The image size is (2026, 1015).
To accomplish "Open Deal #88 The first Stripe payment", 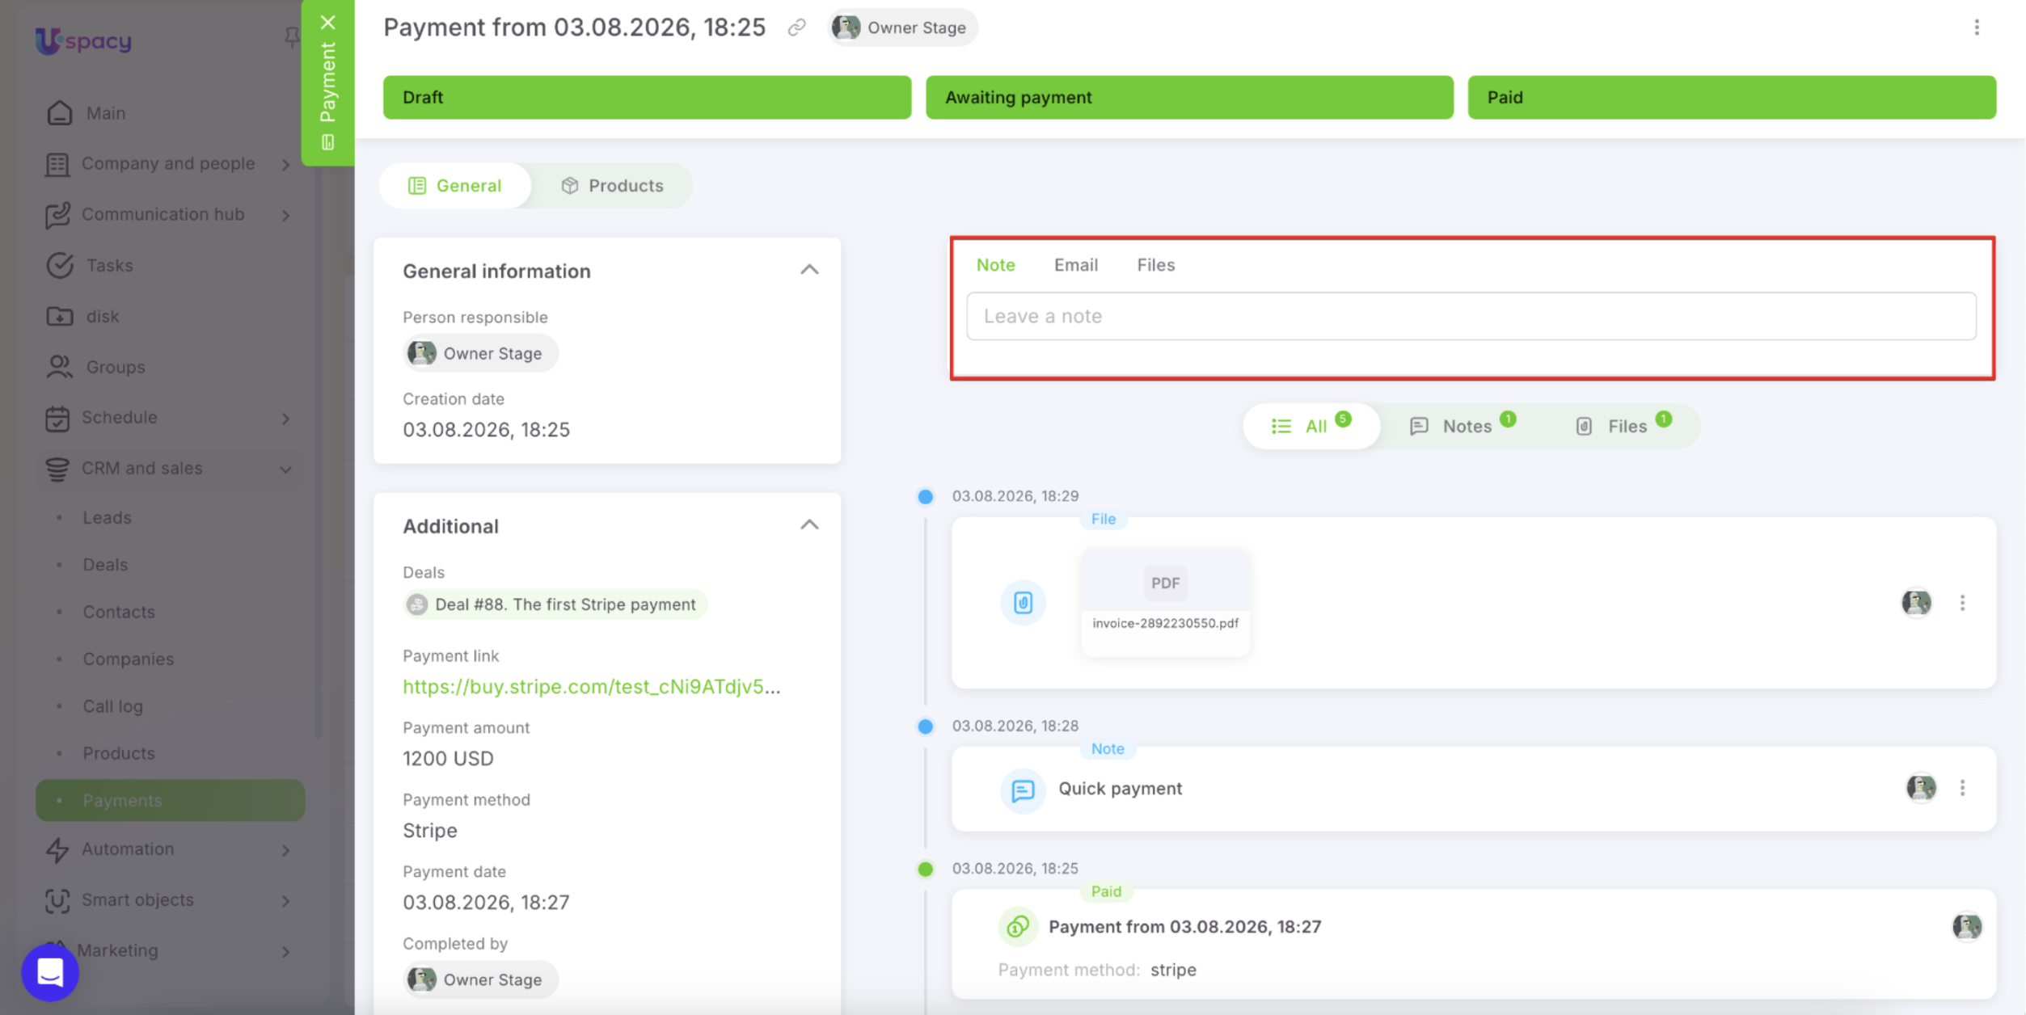I will pyautogui.click(x=555, y=604).
